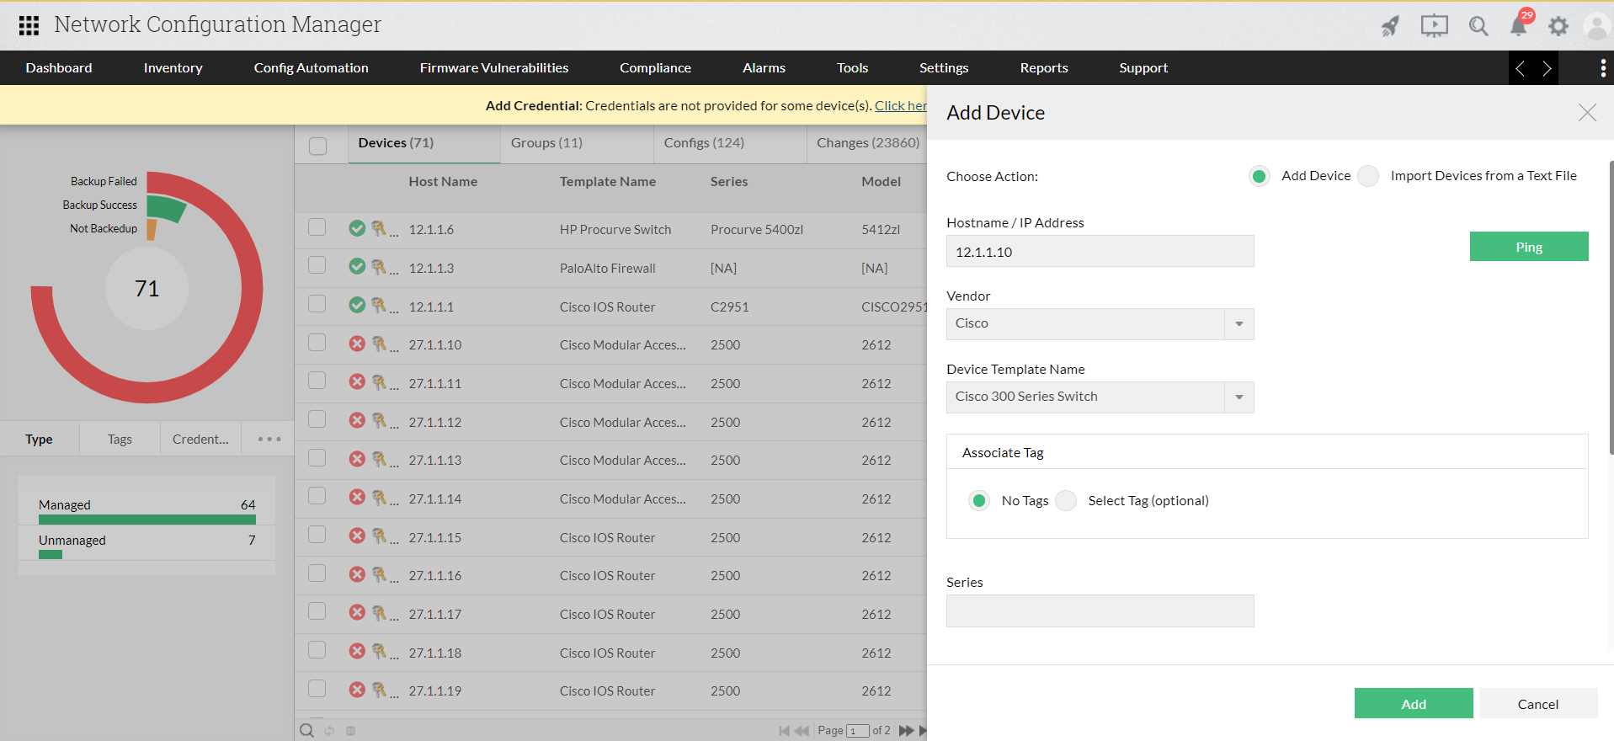Click the user profile avatar
1614x741 pixels.
(x=1597, y=26)
